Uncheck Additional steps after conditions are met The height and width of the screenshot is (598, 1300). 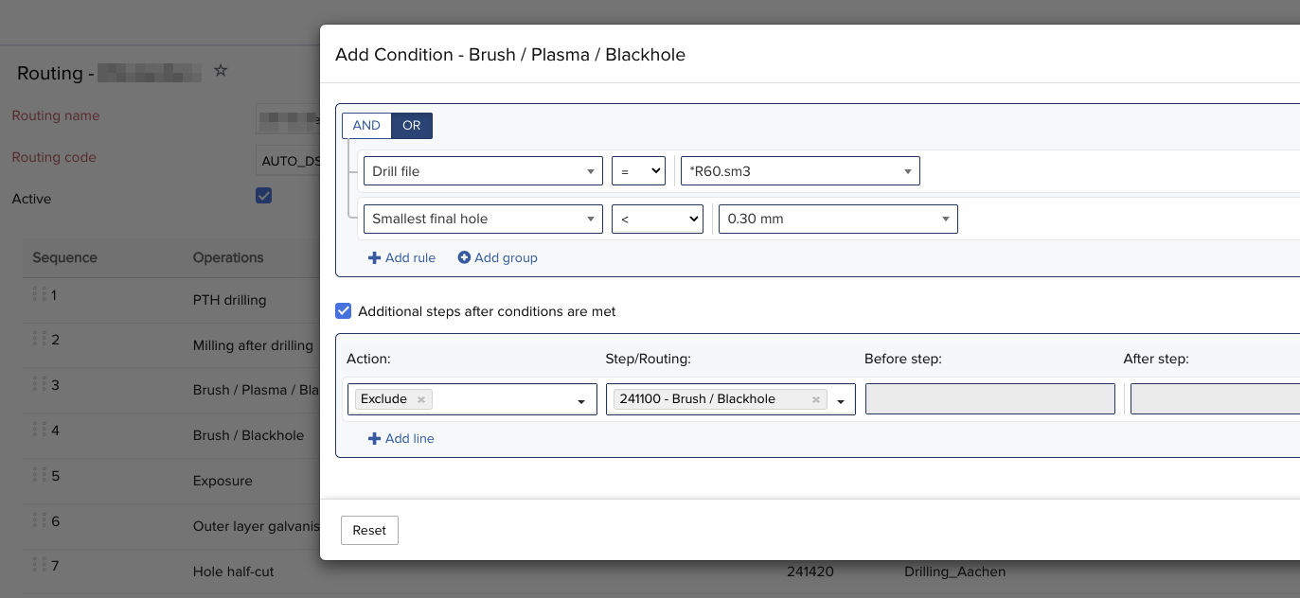(x=343, y=310)
